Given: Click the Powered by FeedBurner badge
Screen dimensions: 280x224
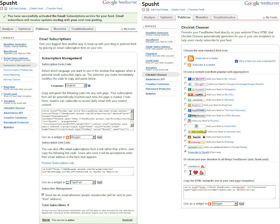Looking at the screenshot, I should [x=196, y=167].
